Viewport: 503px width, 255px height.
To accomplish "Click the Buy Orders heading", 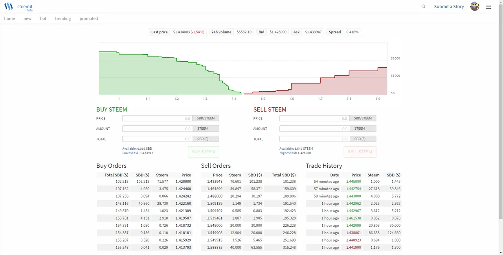I will pos(111,166).
